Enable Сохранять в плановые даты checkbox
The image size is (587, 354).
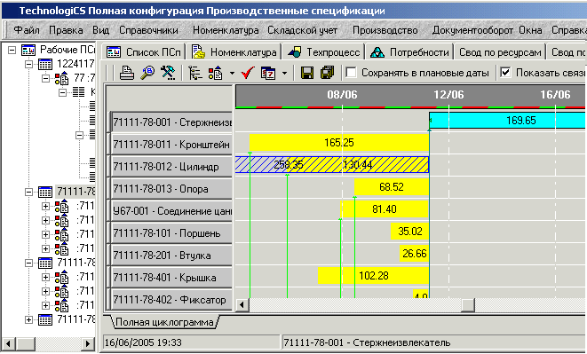351,72
